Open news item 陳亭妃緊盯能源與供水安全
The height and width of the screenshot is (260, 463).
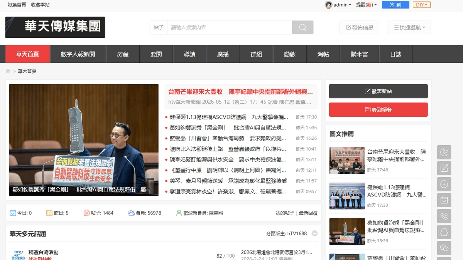228,159
